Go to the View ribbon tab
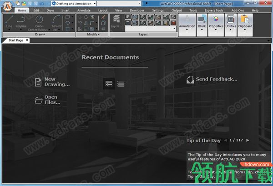The height and width of the screenshot is (186, 273). pos(119,10)
